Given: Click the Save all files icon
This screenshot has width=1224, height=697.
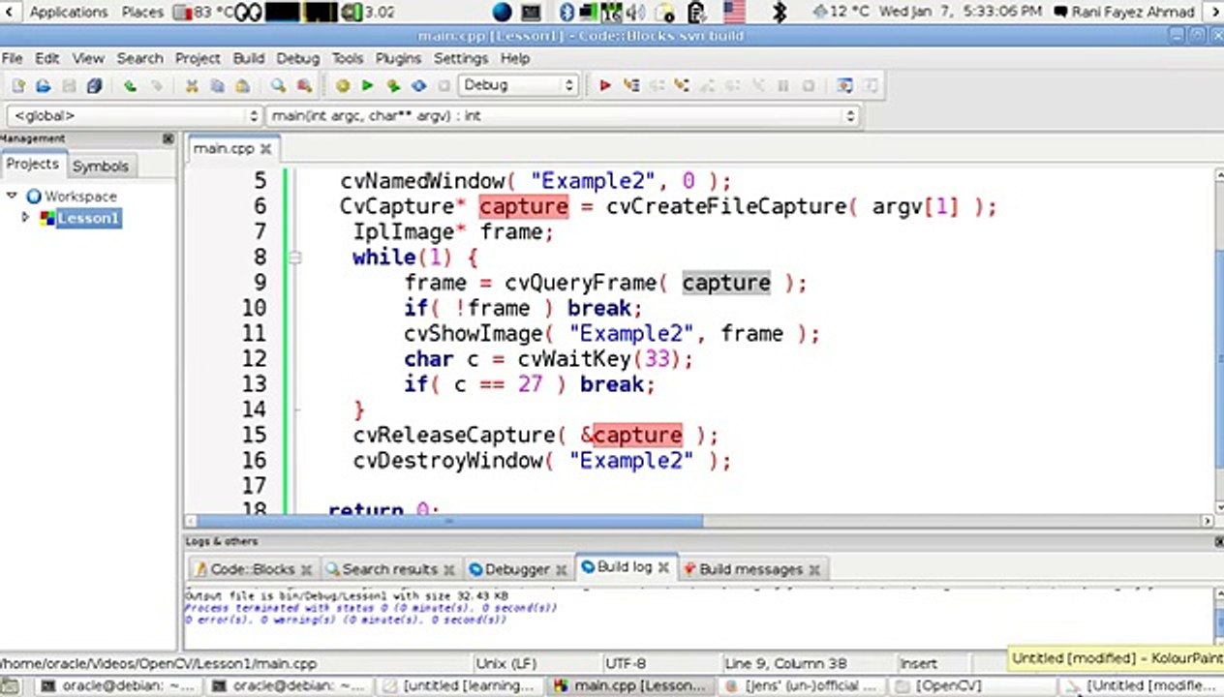Looking at the screenshot, I should [x=94, y=85].
